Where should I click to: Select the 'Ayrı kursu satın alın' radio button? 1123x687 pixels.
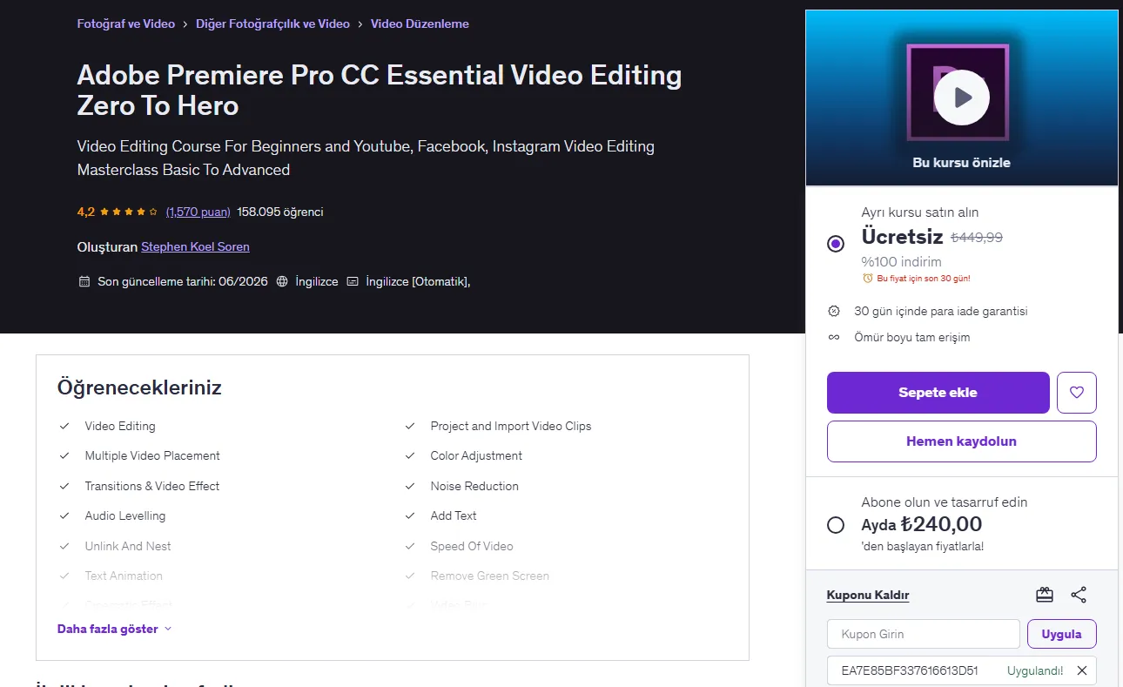(x=836, y=244)
